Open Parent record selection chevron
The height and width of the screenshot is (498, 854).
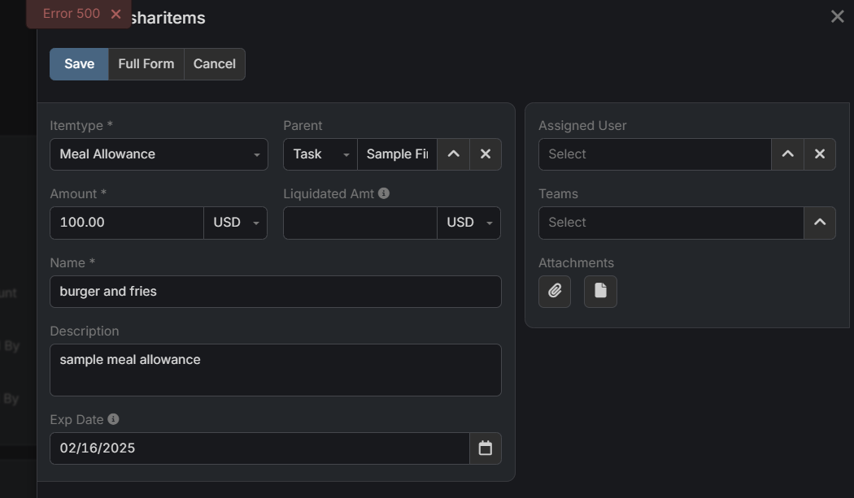pyautogui.click(x=454, y=154)
